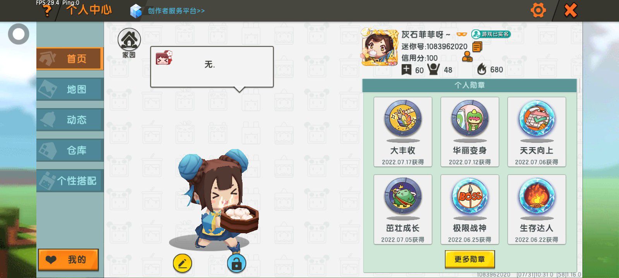
Task: Switch to the 地图 tab
Action: point(70,89)
